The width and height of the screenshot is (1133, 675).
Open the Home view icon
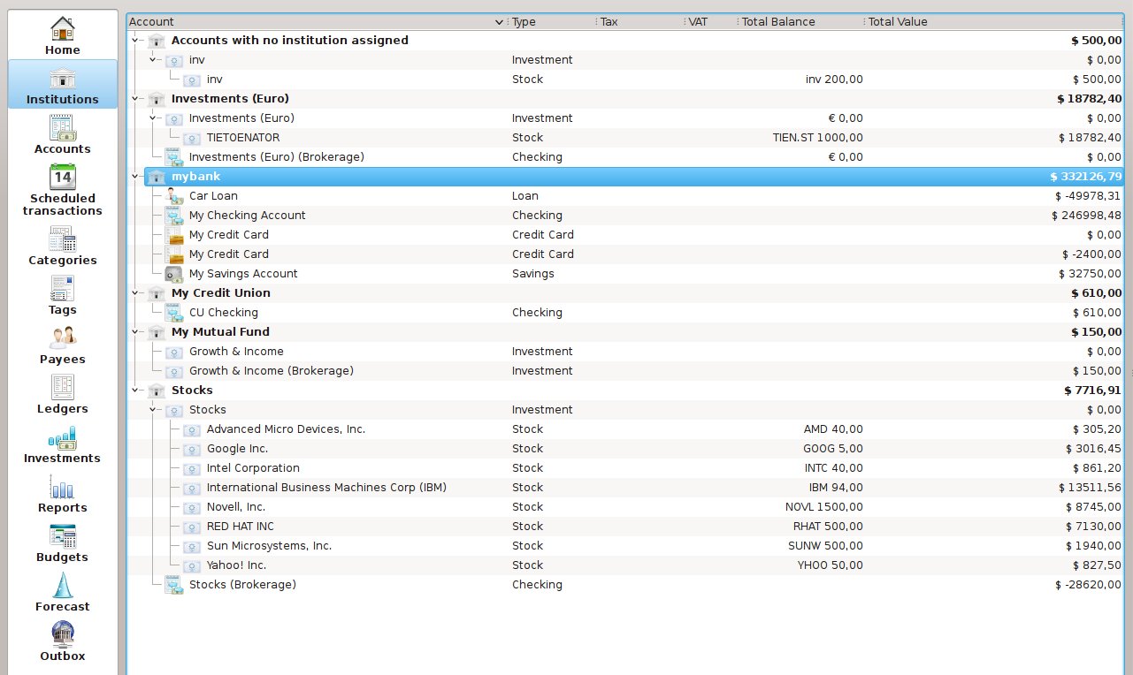(63, 29)
